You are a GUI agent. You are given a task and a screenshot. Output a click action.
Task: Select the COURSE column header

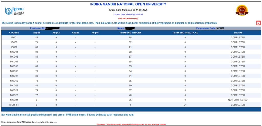(x=14, y=33)
